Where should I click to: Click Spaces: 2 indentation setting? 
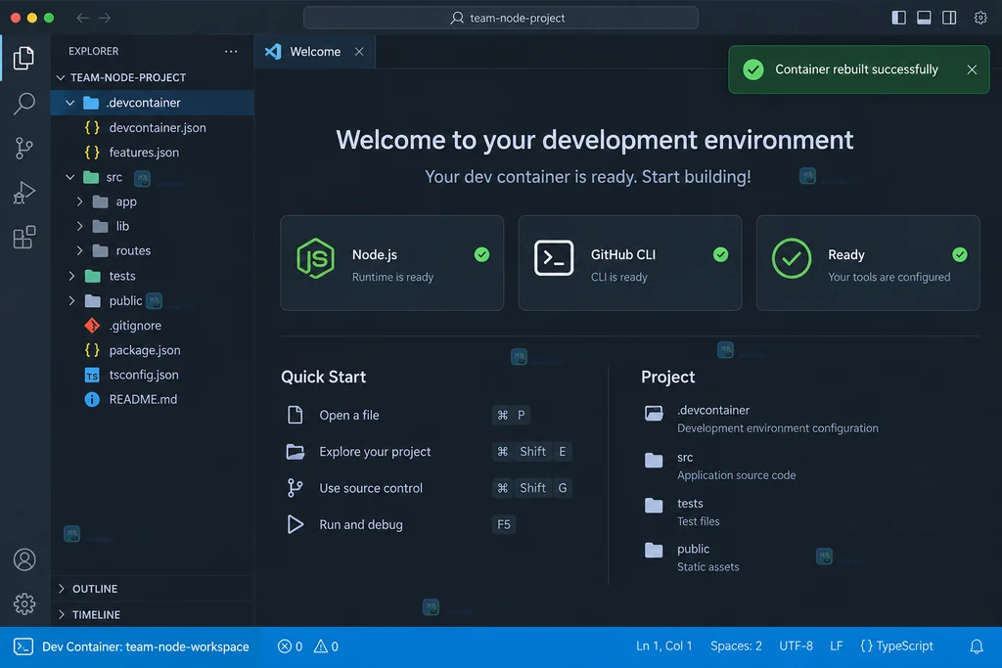click(x=736, y=646)
